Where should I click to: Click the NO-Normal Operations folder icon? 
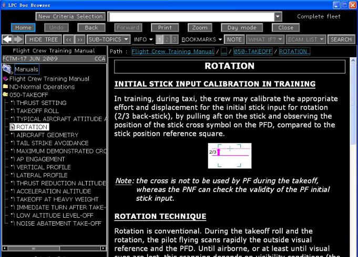pos(5,87)
